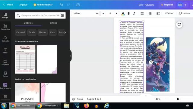The image size is (193, 109).
Task: Switch to online.hitpaw Chrome window
Action: tap(48, 106)
